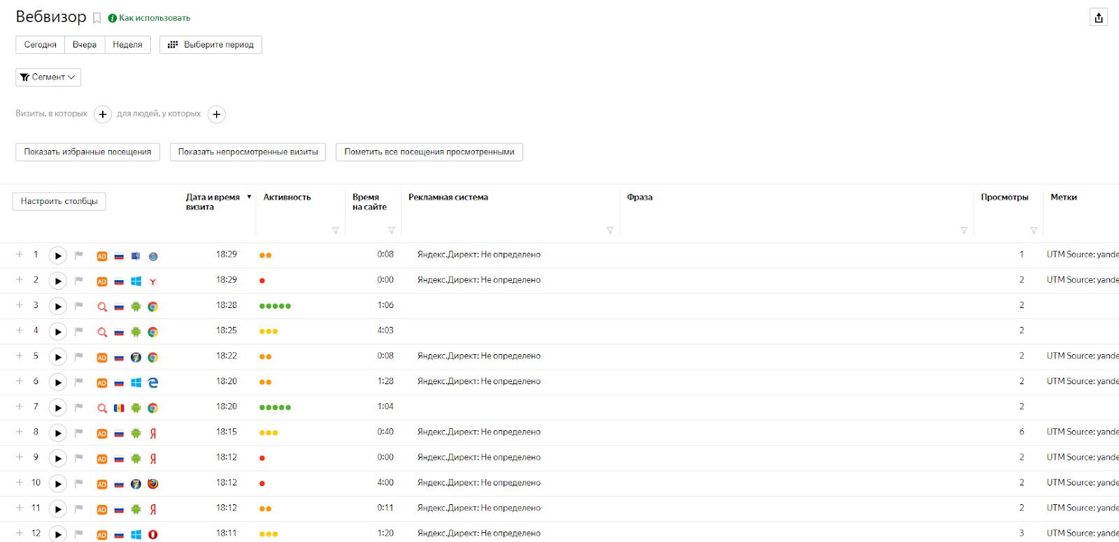Open filter for Активность column
This screenshot has height=542, width=1119.
click(x=336, y=230)
